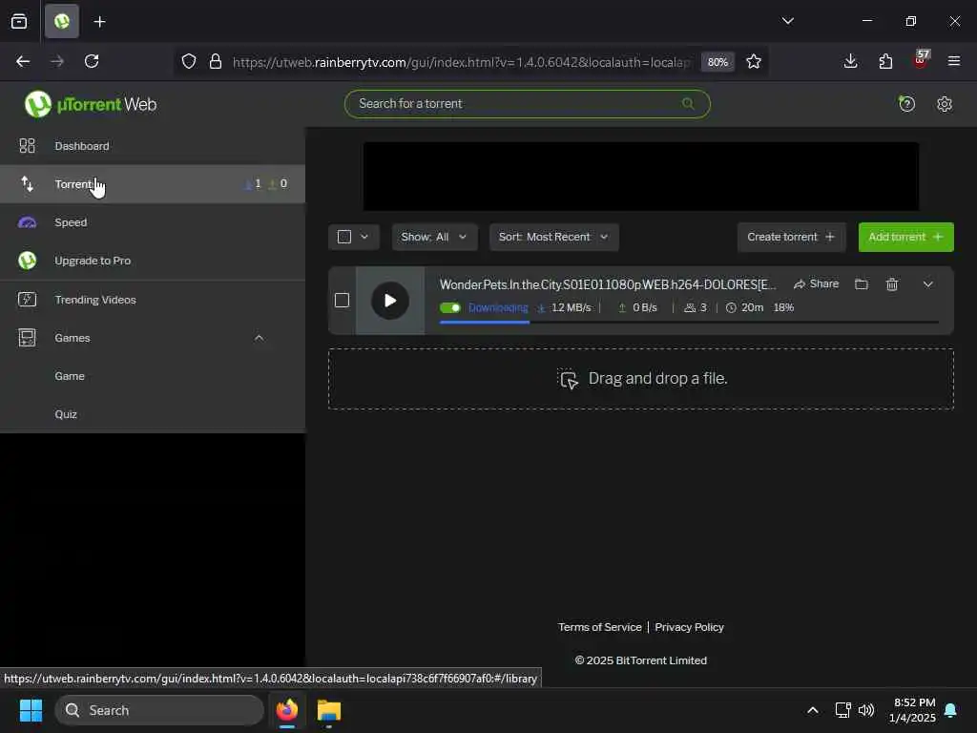Open File Explorer from the taskbar
This screenshot has height=733, width=977.
pyautogui.click(x=329, y=710)
